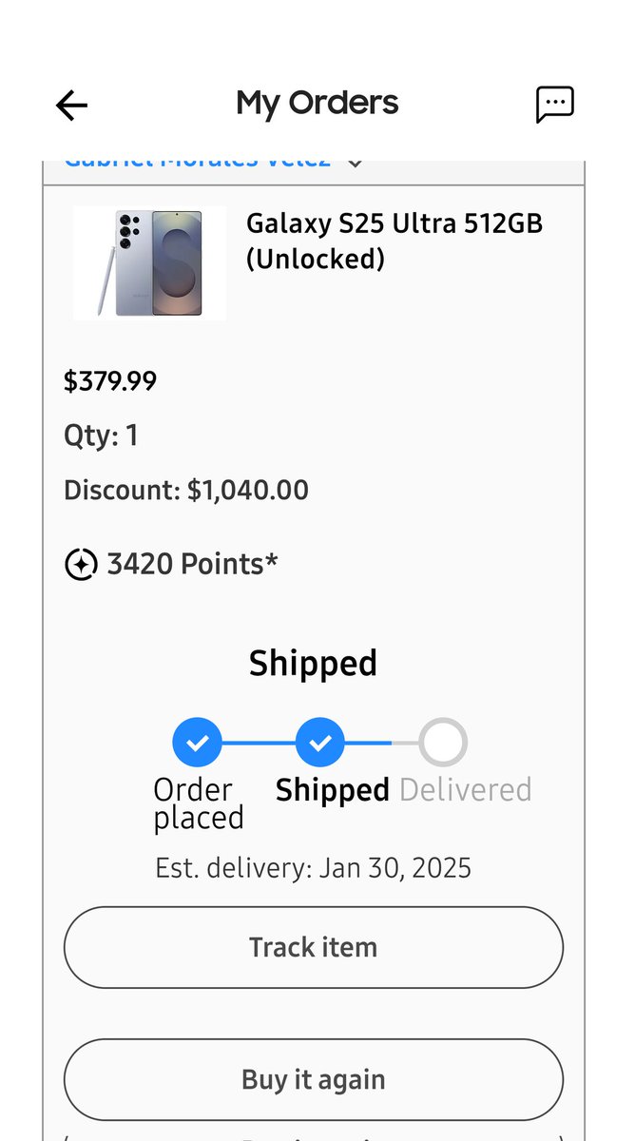This screenshot has width=635, height=1141.
Task: Tap the Est. delivery Jan 30 text
Action: pyautogui.click(x=314, y=868)
